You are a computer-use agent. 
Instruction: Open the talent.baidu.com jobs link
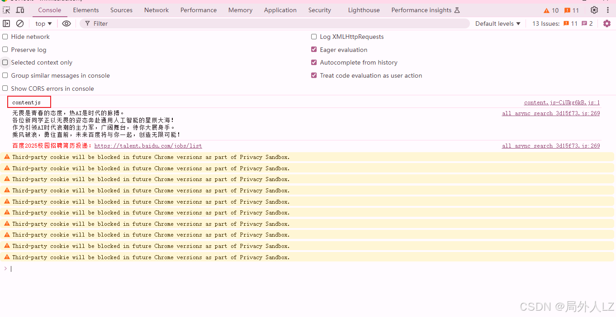[x=148, y=145]
